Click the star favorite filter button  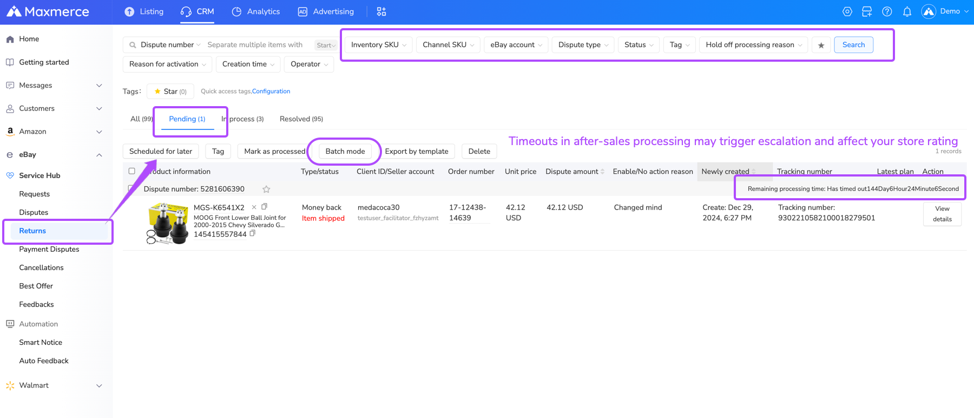821,45
